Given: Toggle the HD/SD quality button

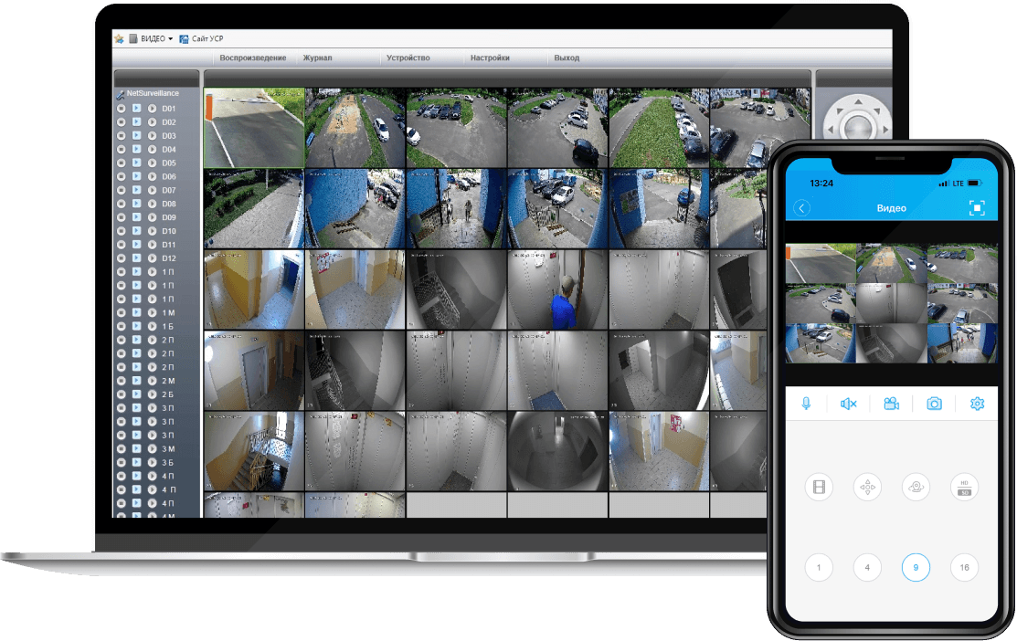Looking at the screenshot, I should point(964,487).
